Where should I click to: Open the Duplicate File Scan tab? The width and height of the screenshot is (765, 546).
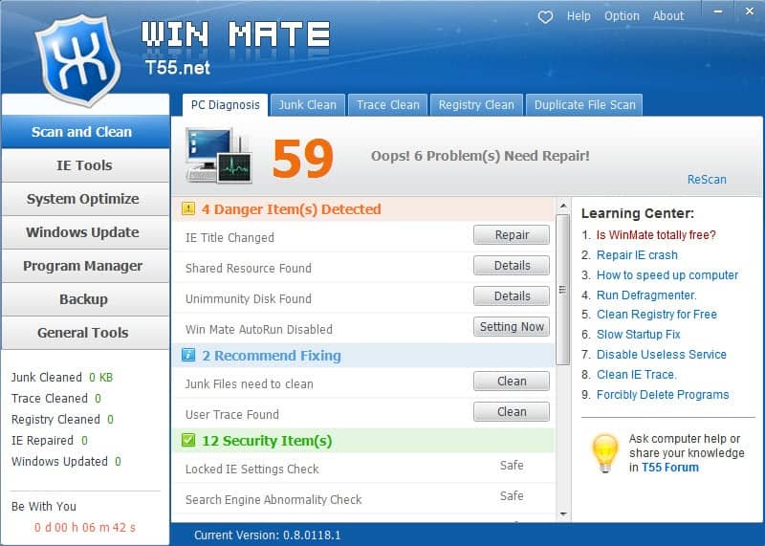tap(584, 105)
